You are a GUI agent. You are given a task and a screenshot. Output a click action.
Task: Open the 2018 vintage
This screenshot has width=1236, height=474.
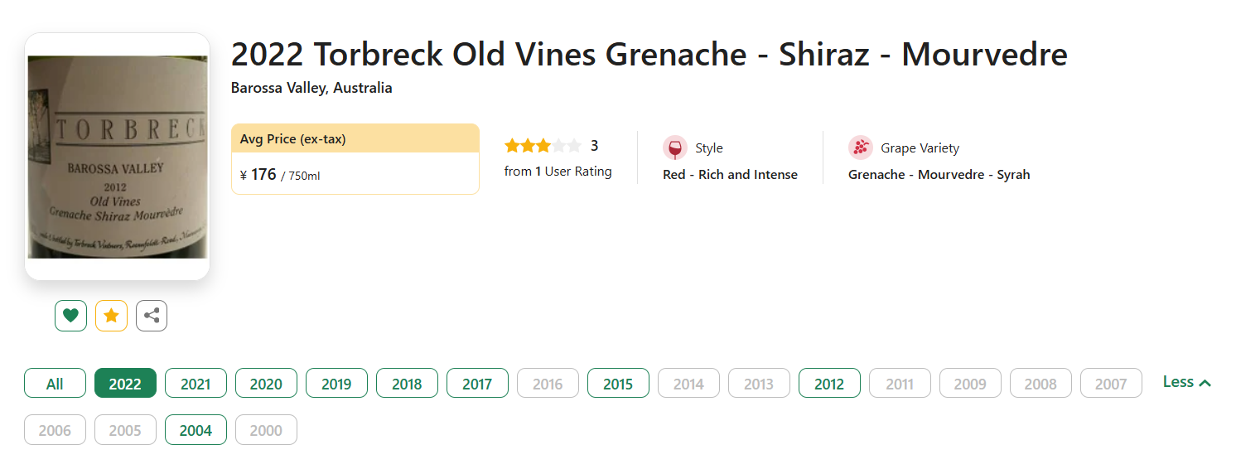[x=407, y=384]
